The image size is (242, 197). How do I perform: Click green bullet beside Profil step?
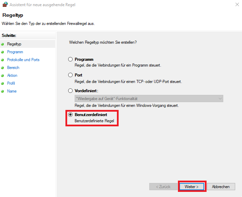(x=2, y=83)
